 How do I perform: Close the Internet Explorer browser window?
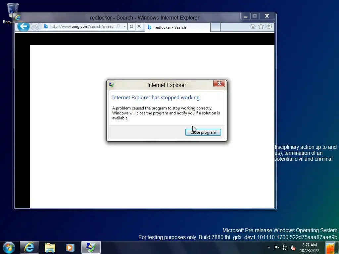(267, 16)
